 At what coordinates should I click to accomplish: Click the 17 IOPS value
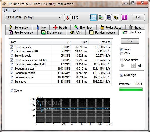tap(66, 64)
